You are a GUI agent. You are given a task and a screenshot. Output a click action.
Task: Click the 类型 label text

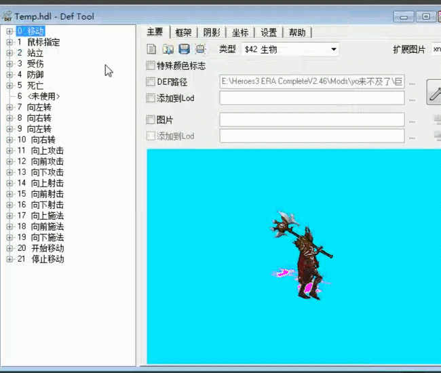[x=227, y=50]
